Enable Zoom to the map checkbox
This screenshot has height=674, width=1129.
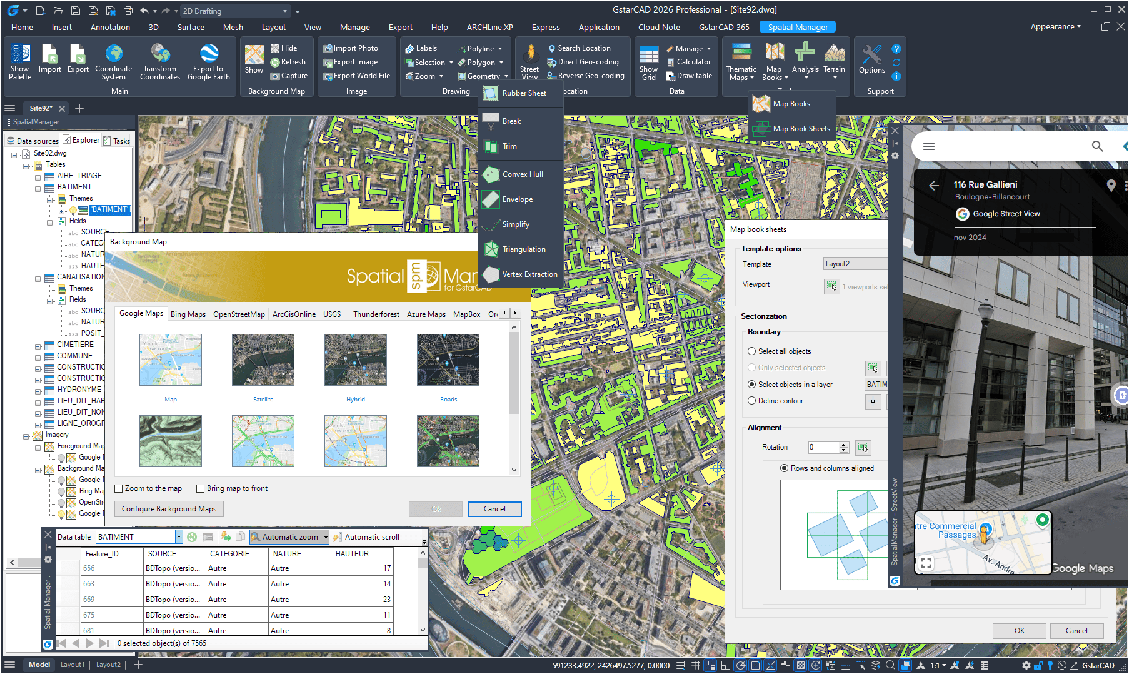119,488
